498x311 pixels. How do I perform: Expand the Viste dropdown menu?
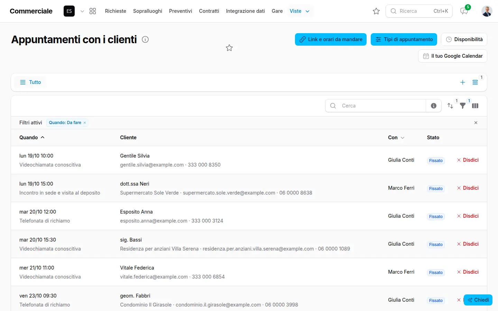[299, 11]
